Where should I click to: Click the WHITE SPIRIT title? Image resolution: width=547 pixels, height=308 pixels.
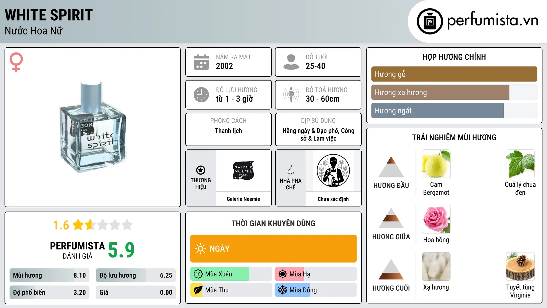[49, 15]
